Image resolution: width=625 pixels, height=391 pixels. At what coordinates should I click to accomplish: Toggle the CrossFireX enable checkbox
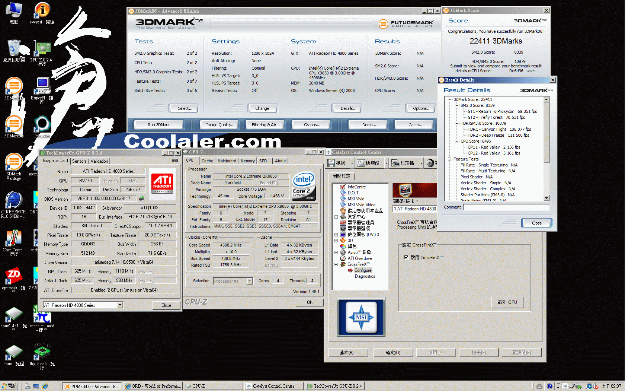pyautogui.click(x=406, y=257)
